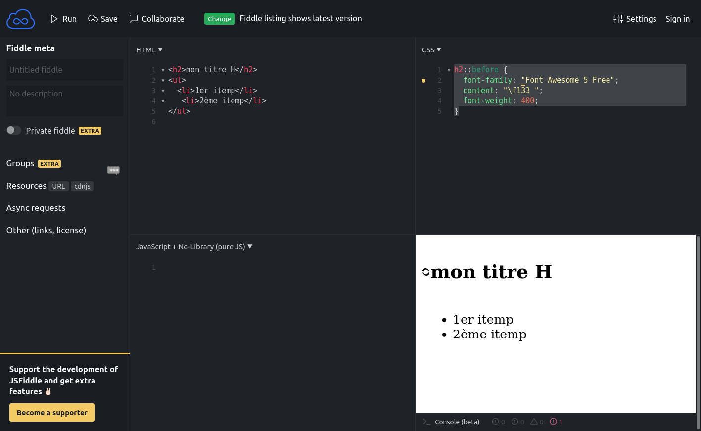Click the JSFiddle cloud logo
This screenshot has height=431, width=701.
tap(20, 19)
